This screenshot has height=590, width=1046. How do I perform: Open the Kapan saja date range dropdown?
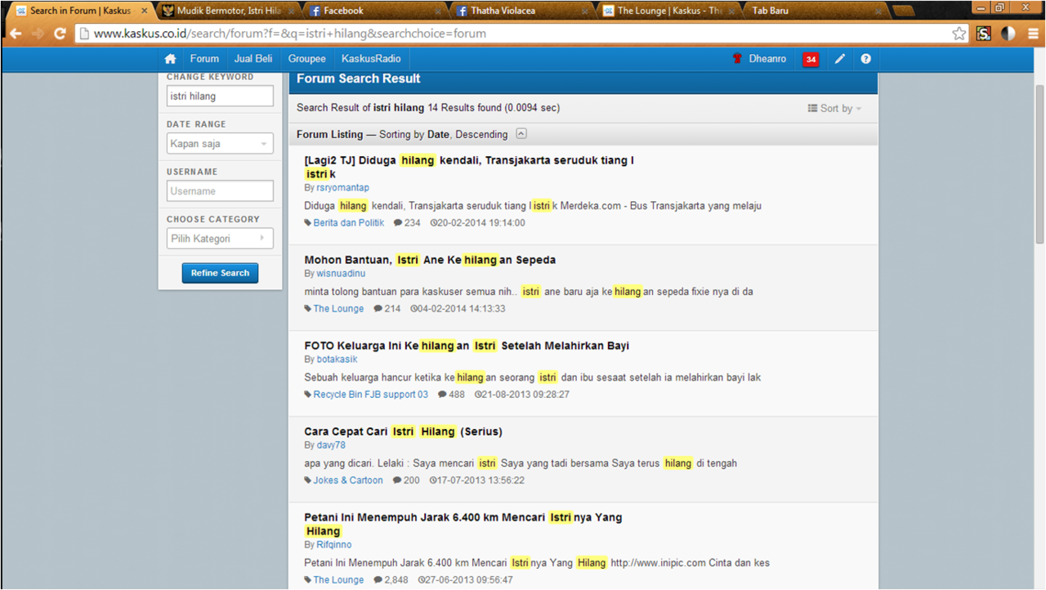pos(220,144)
